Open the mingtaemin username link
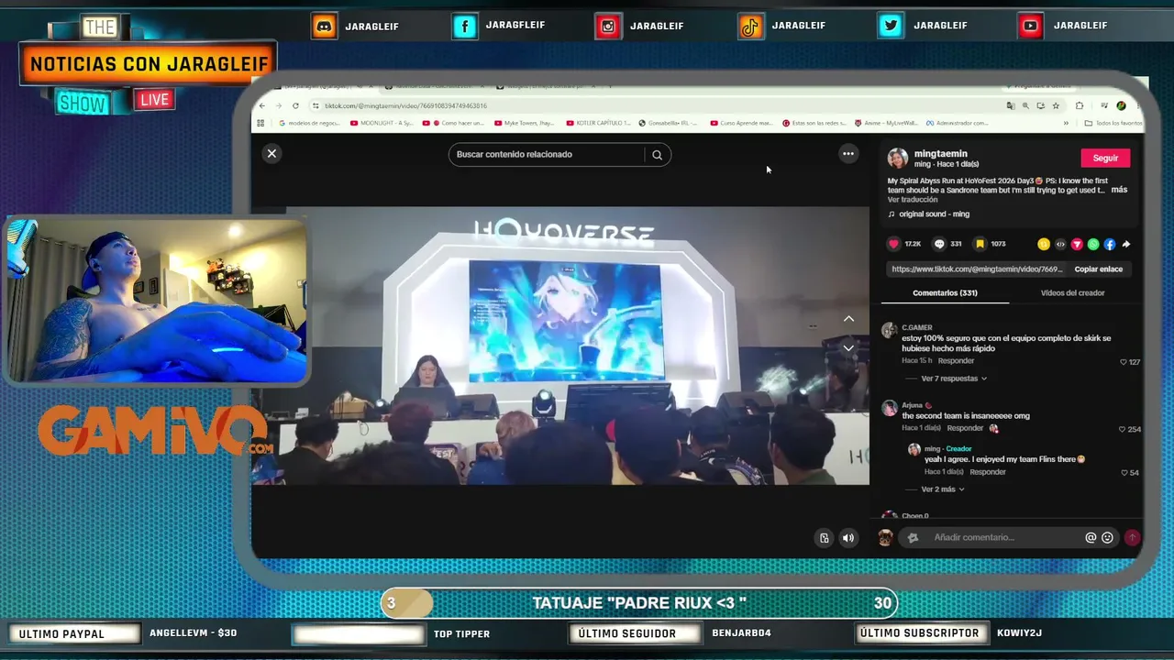This screenshot has height=660, width=1174. click(x=940, y=154)
